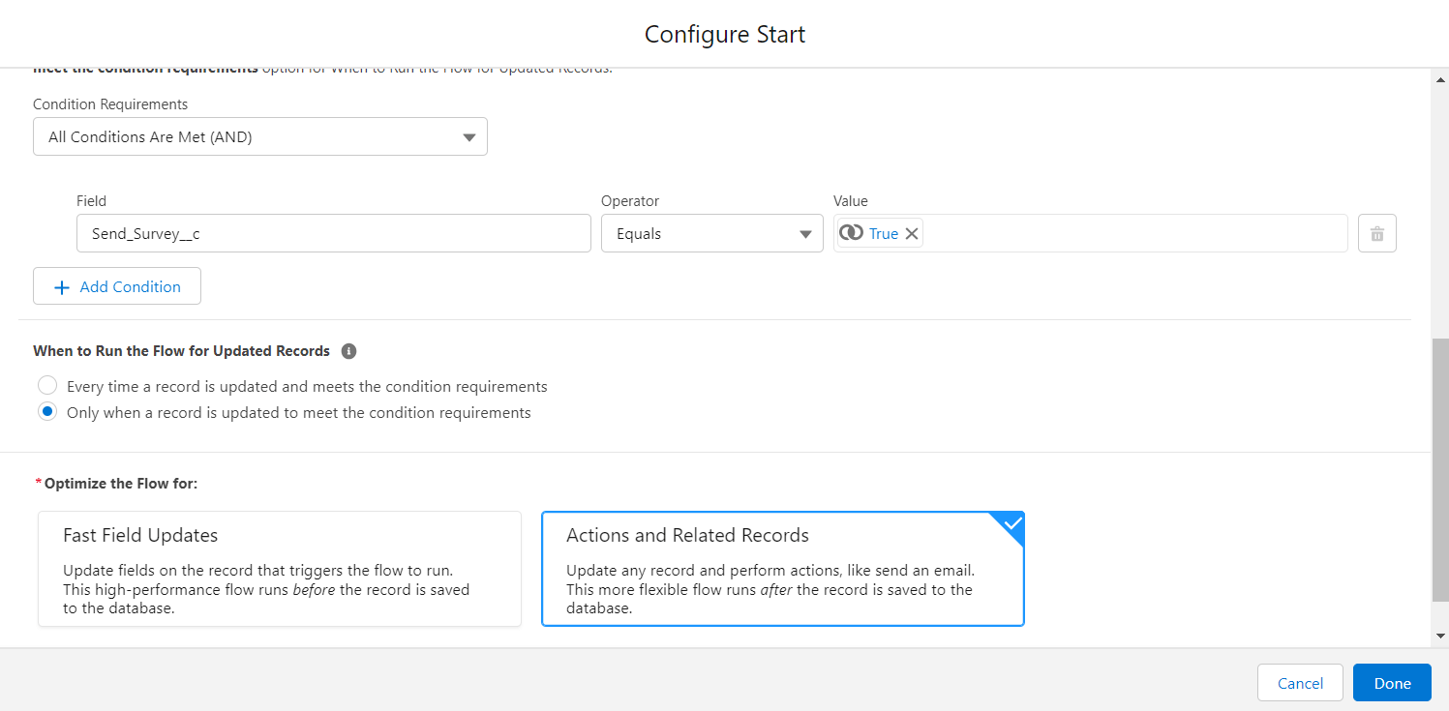Click the Send_Survey__c field input
This screenshot has height=711, width=1449.
pyautogui.click(x=333, y=232)
